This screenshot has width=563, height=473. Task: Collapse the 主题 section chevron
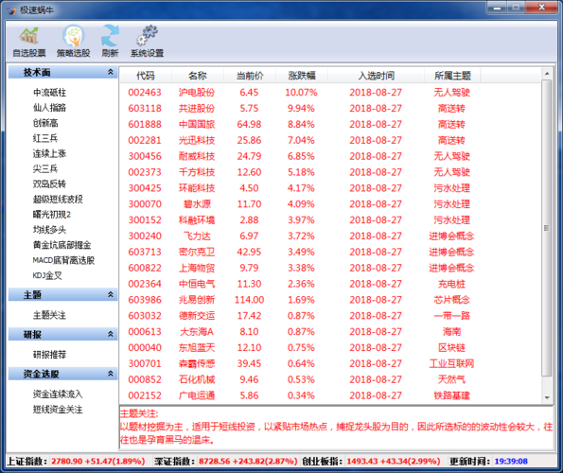[111, 294]
